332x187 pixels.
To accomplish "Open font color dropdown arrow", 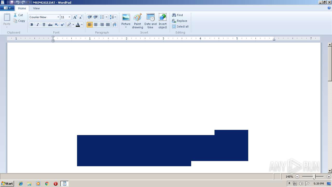I will coord(82,25).
